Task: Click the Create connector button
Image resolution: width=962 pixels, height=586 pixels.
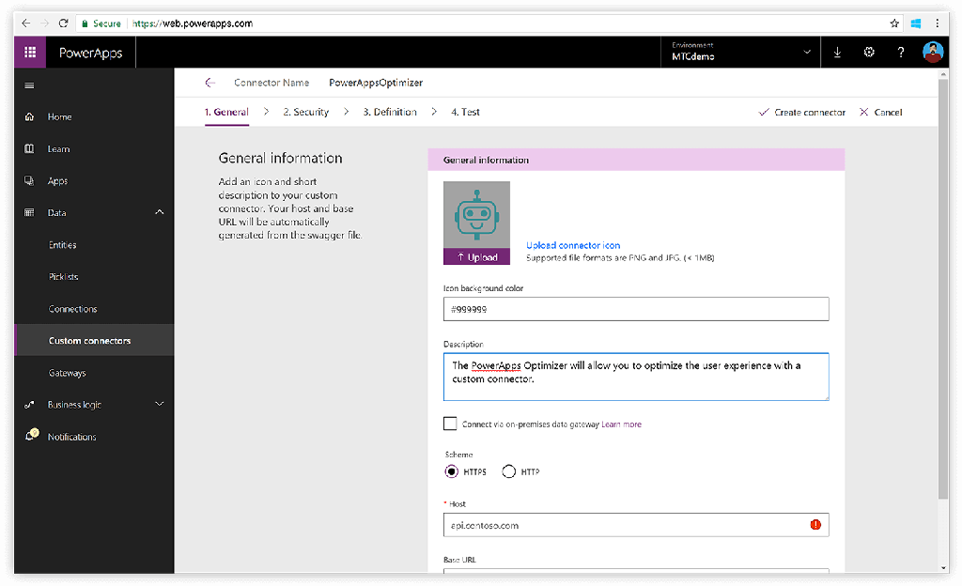Action: 801,113
